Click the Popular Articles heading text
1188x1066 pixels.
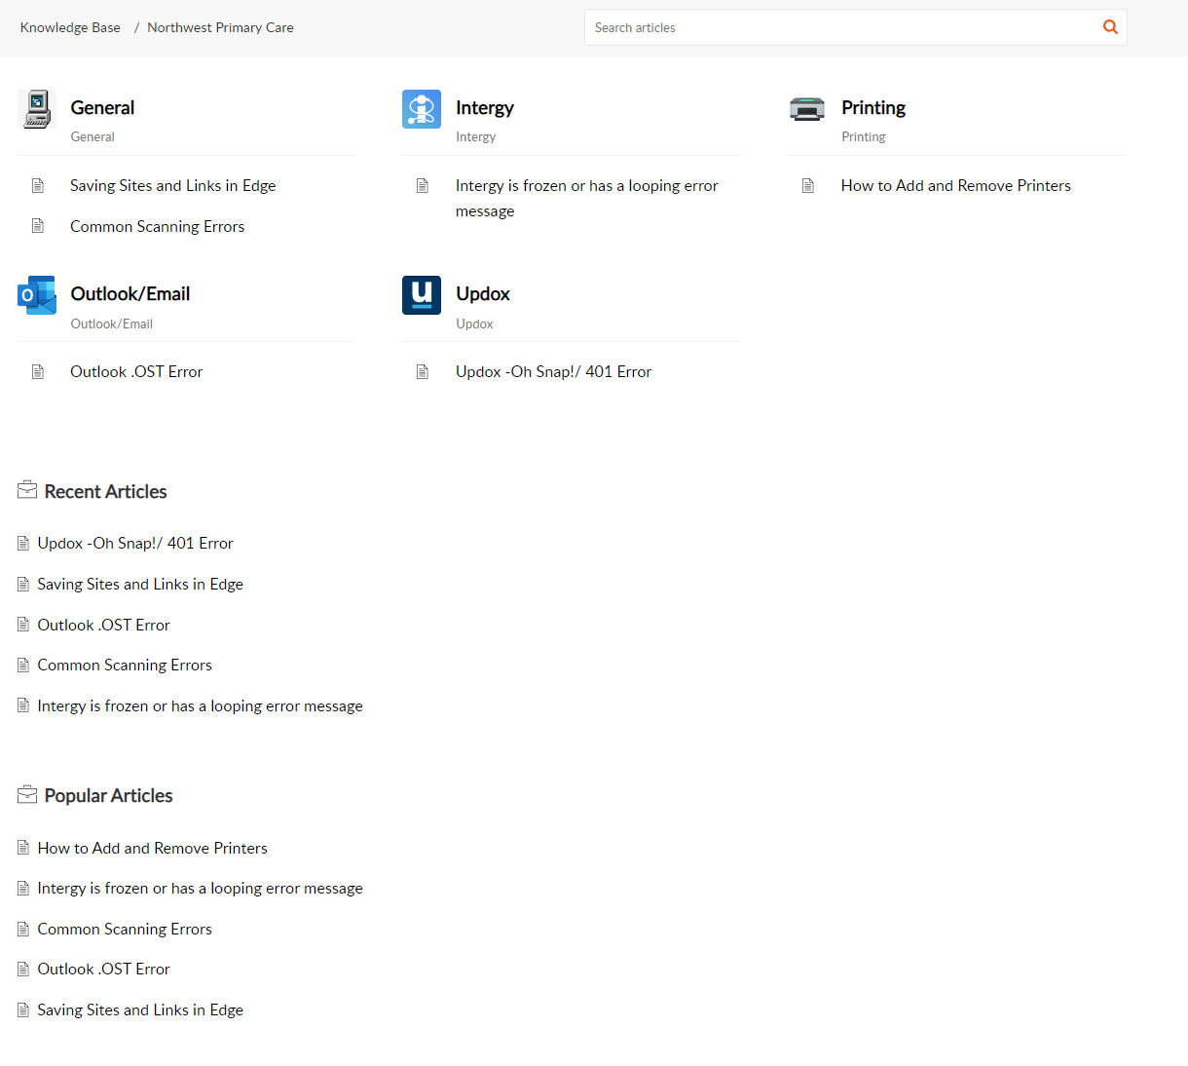coord(108,795)
